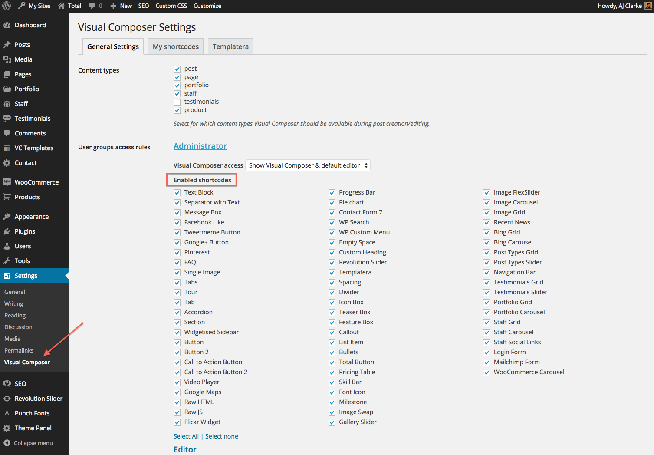Click the Portfolio folder icon
This screenshot has height=455, width=654.
[x=7, y=89]
